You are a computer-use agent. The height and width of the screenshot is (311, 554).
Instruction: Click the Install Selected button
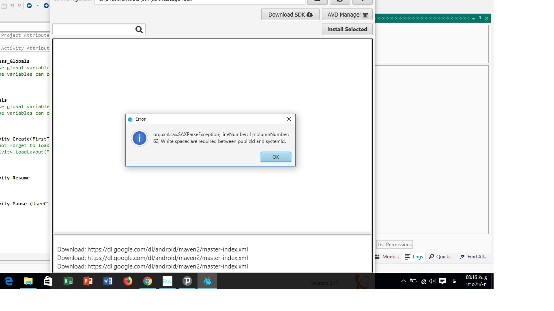347,29
